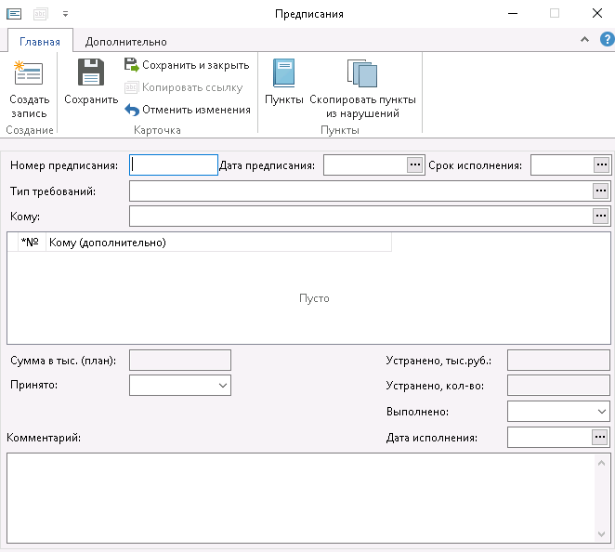The width and height of the screenshot is (615, 552).
Task: Expand the Выполнено dropdown
Action: coord(602,411)
